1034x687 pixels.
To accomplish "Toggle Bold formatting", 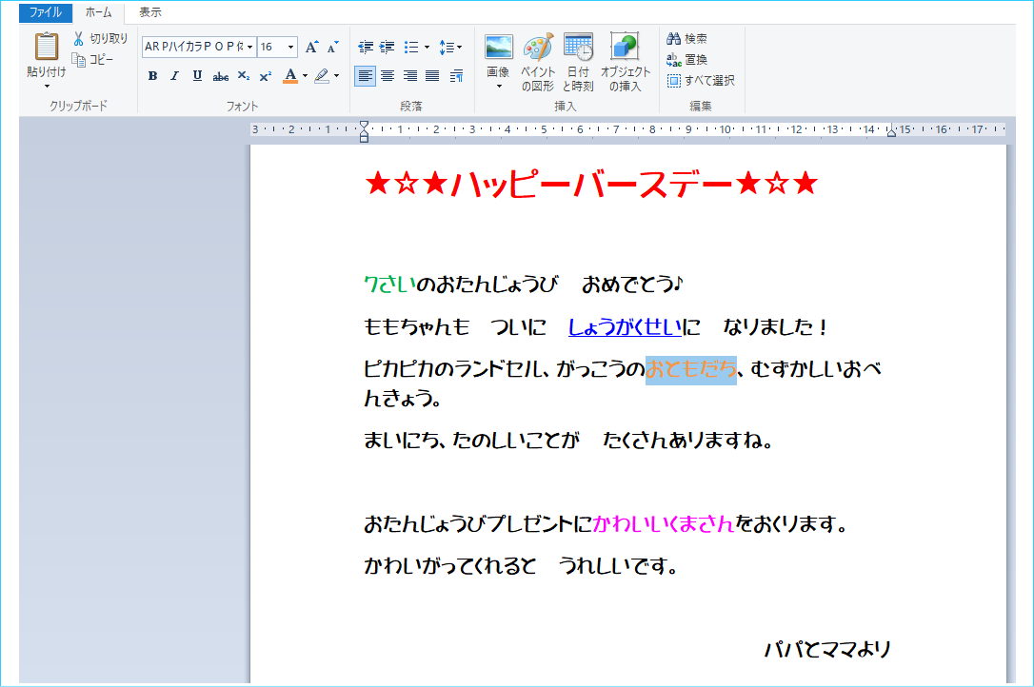I will tap(152, 76).
